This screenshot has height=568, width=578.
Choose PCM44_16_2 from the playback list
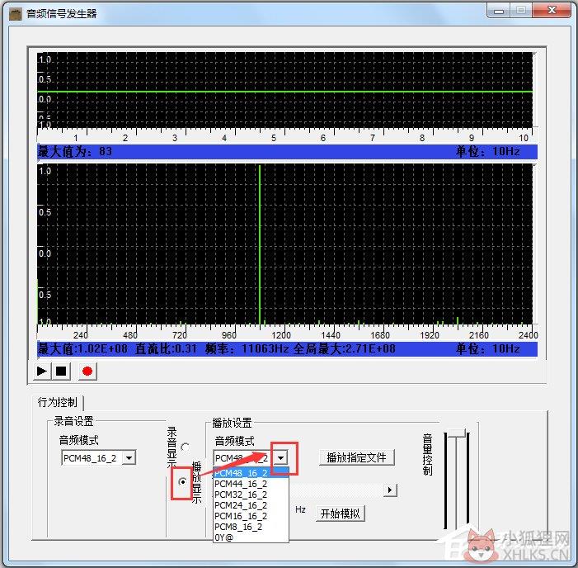click(251, 484)
